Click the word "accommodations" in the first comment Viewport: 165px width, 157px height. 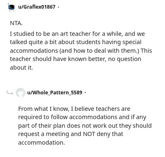point(34,51)
